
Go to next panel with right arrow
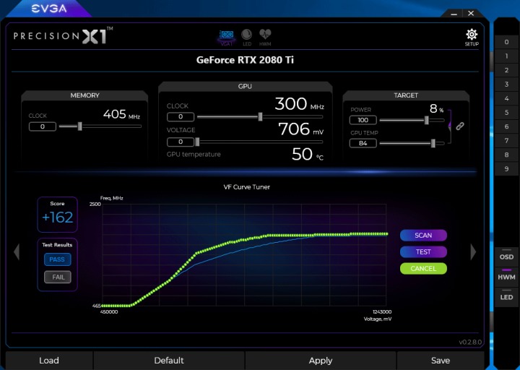473,251
